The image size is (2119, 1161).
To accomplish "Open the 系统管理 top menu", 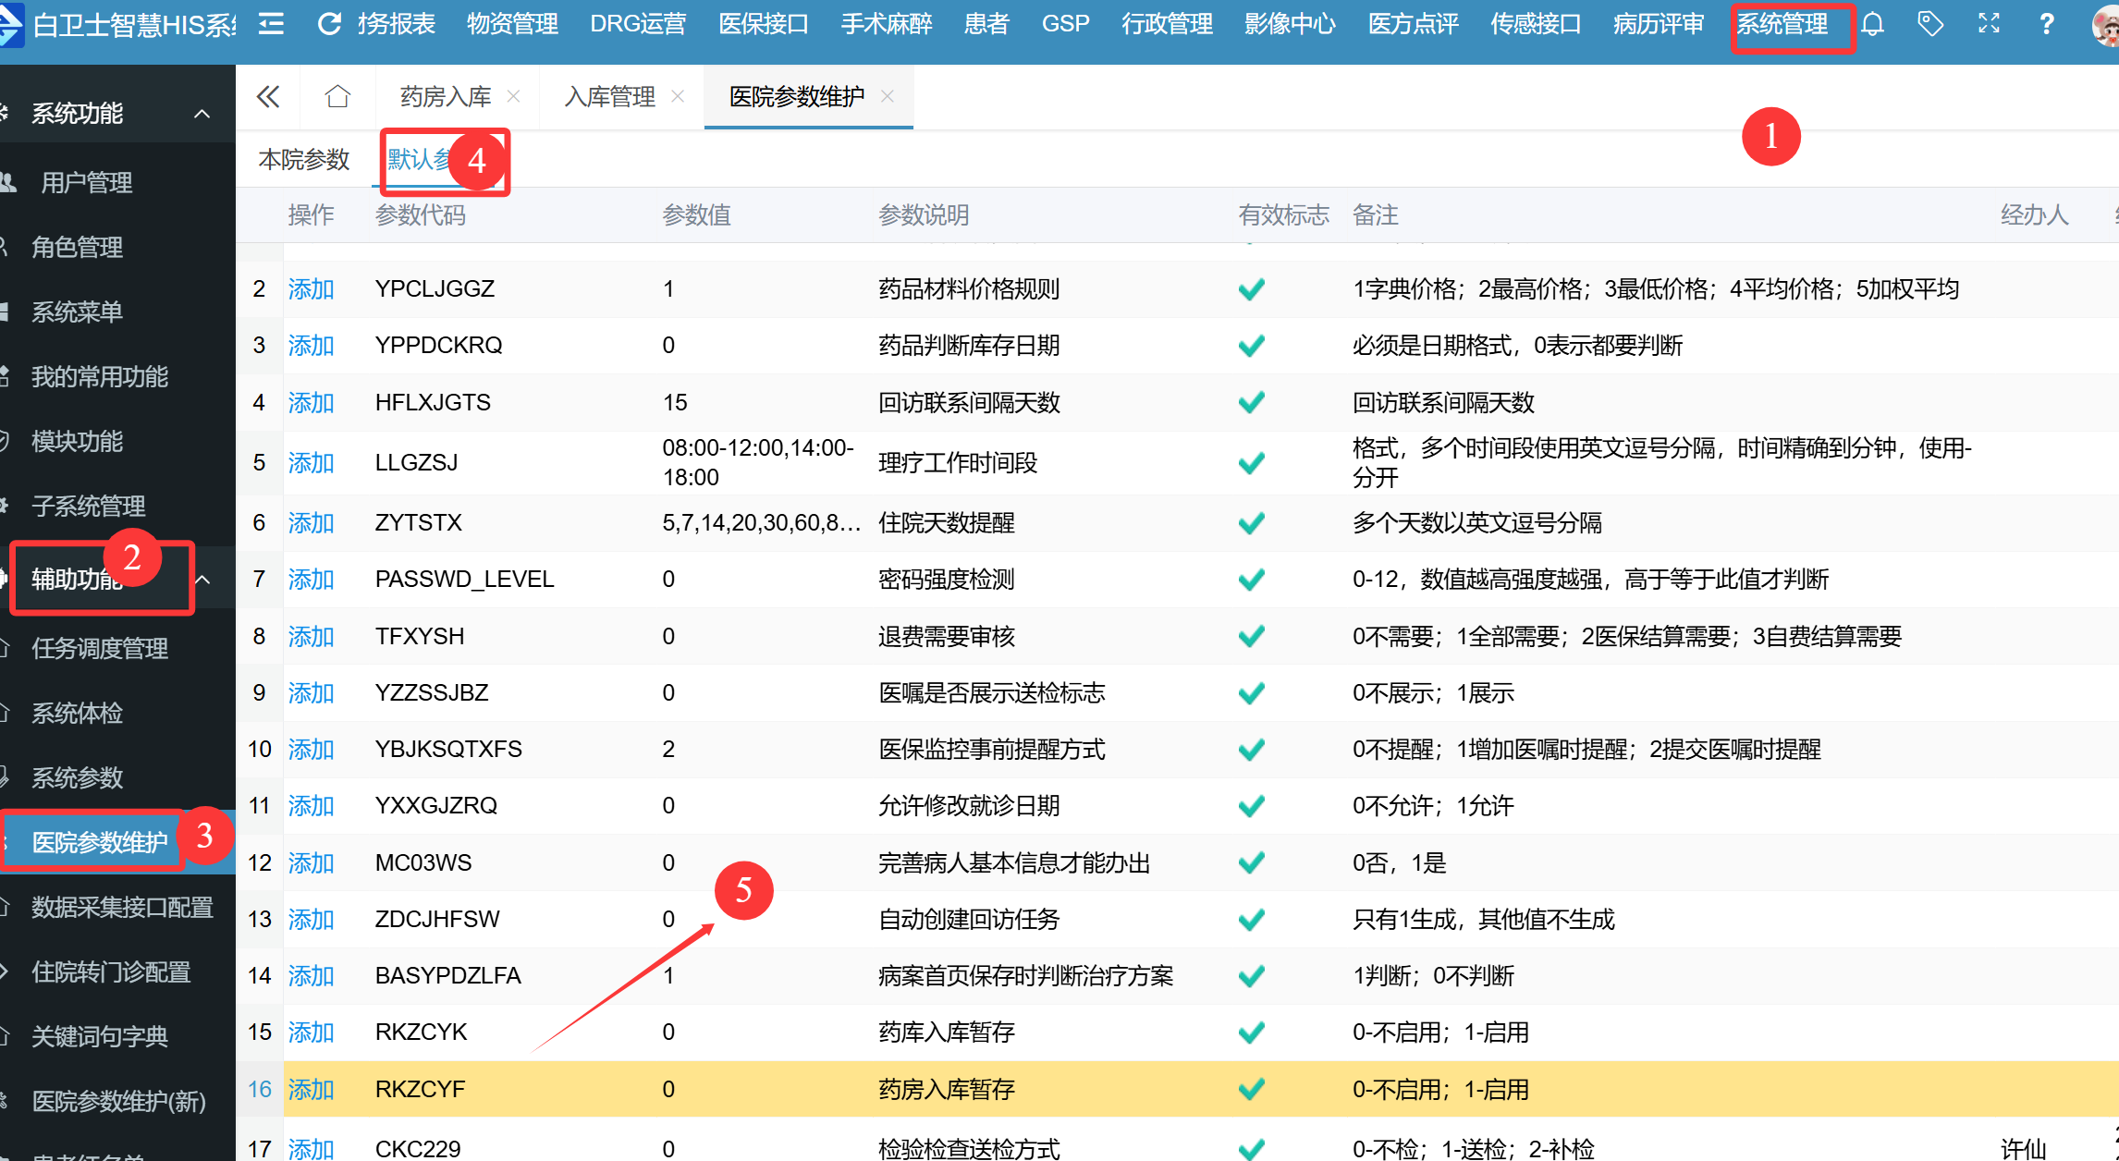I will (1782, 24).
